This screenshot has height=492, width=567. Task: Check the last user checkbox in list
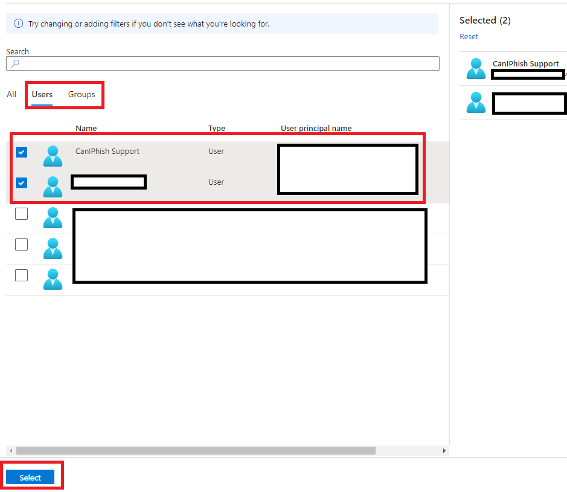click(x=22, y=275)
